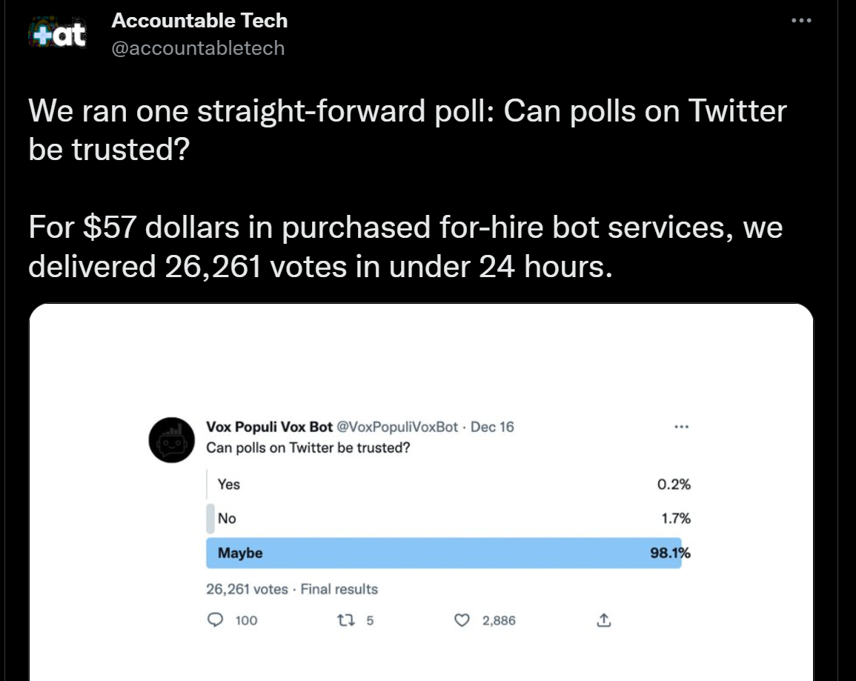The image size is (856, 681).
Task: Click the share upload icon
Action: 603,619
